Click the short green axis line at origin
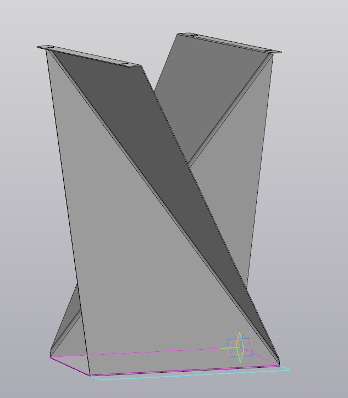This screenshot has width=348, height=398. [224, 348]
